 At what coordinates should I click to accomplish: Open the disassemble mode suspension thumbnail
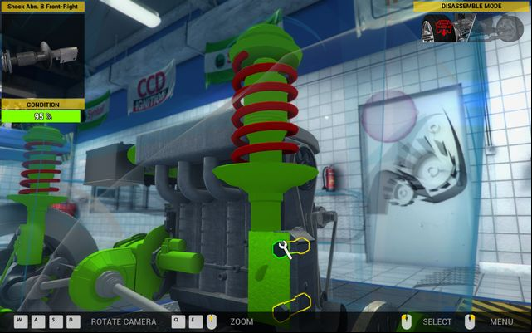pos(471,28)
